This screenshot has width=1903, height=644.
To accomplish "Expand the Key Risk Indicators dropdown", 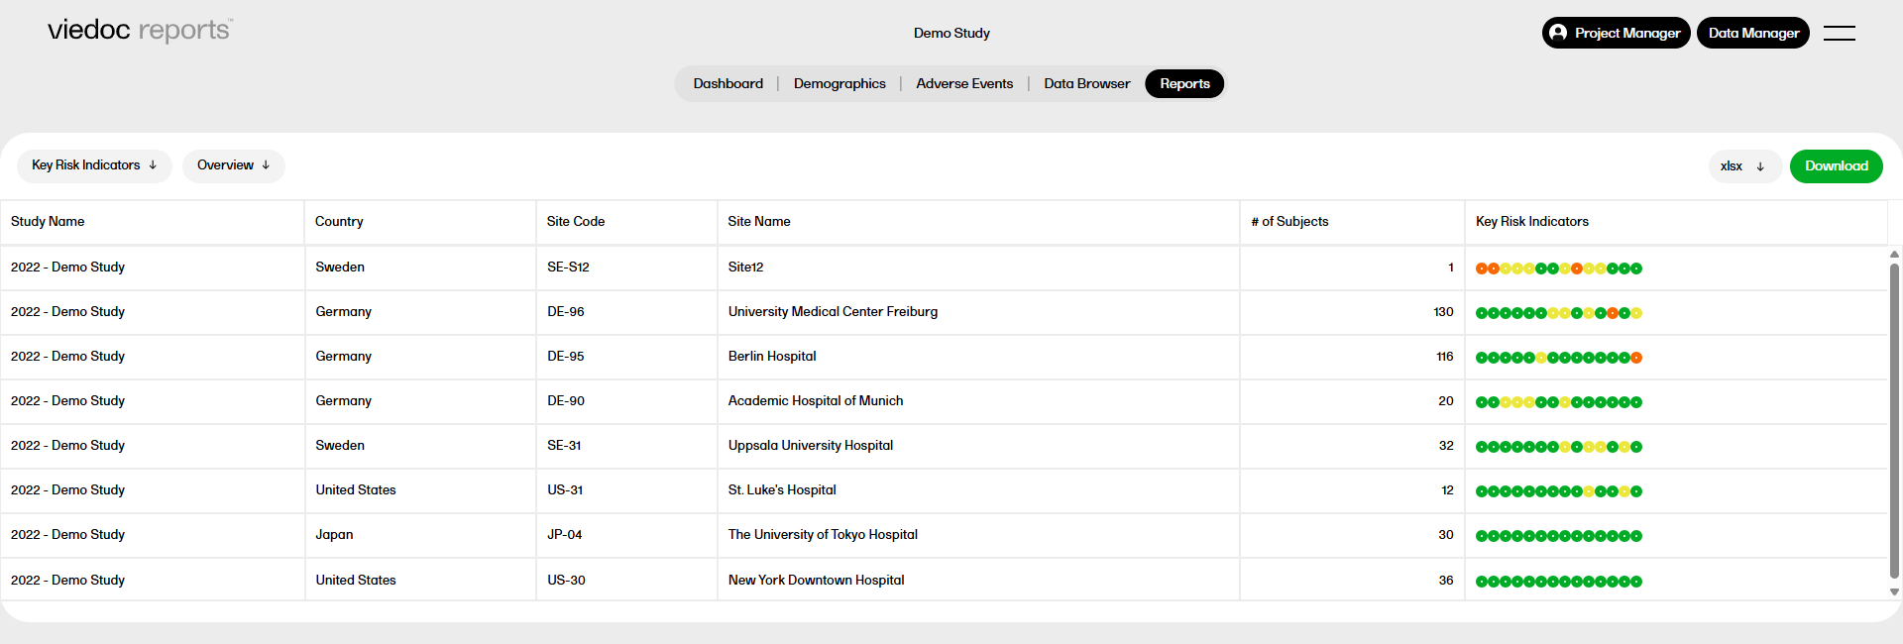I will [94, 165].
